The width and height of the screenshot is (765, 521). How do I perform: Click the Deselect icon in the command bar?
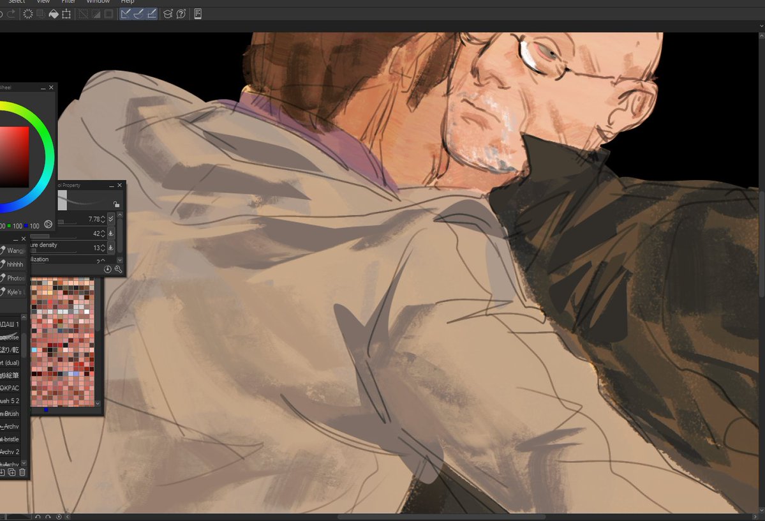click(x=84, y=14)
